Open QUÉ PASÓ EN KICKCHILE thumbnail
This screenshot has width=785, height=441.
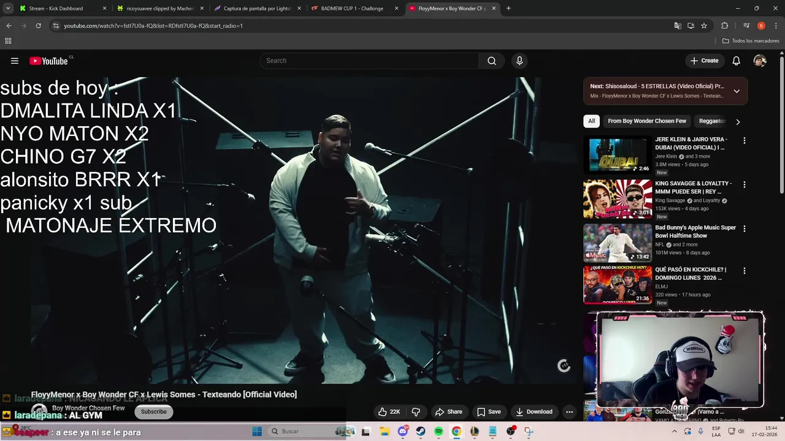(618, 285)
